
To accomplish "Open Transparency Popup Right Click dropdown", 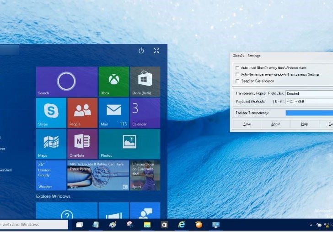I will [309, 93].
